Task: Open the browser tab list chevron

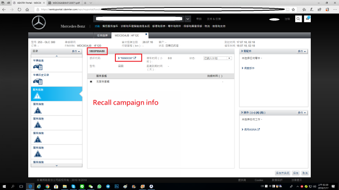Action: coord(91,3)
